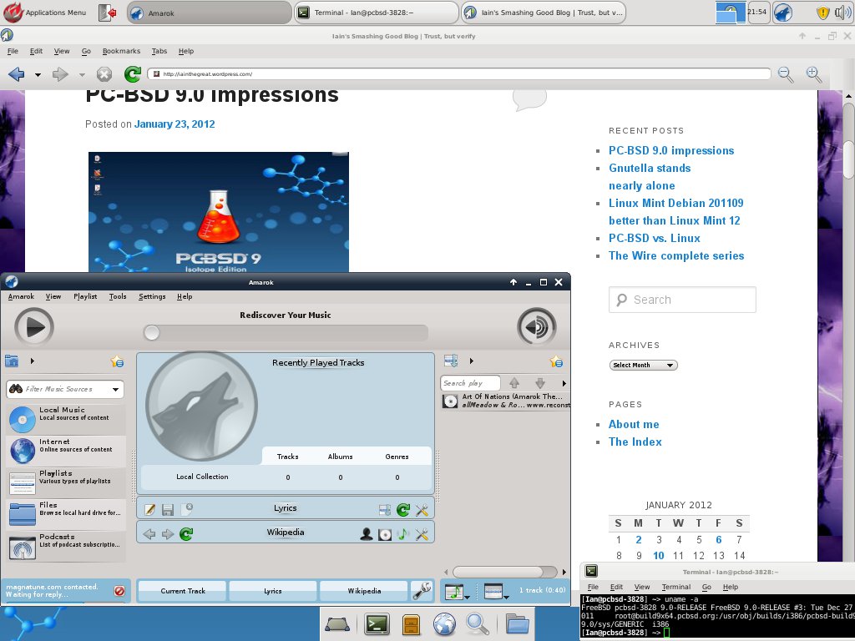Open Applications Menu in panel
This screenshot has height=641, width=855.
click(x=45, y=13)
